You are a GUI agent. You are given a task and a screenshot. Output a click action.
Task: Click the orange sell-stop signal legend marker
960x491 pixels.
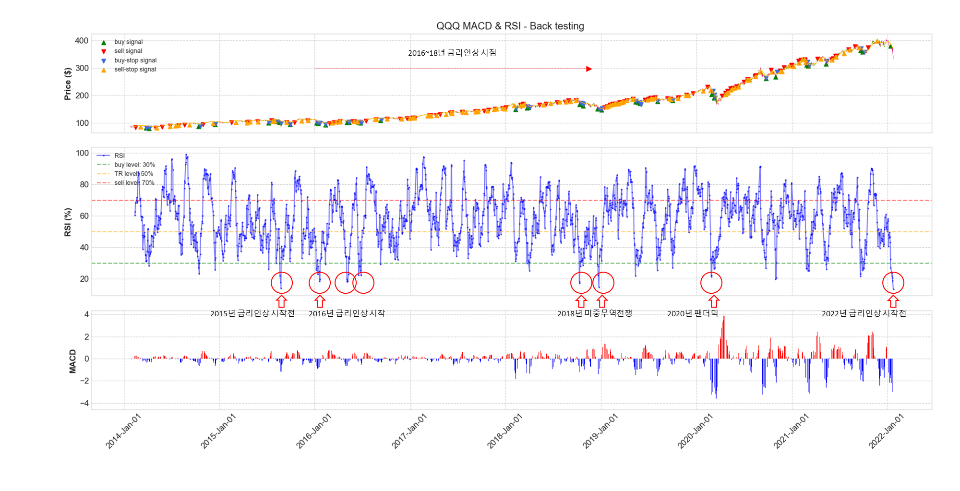pyautogui.click(x=104, y=70)
